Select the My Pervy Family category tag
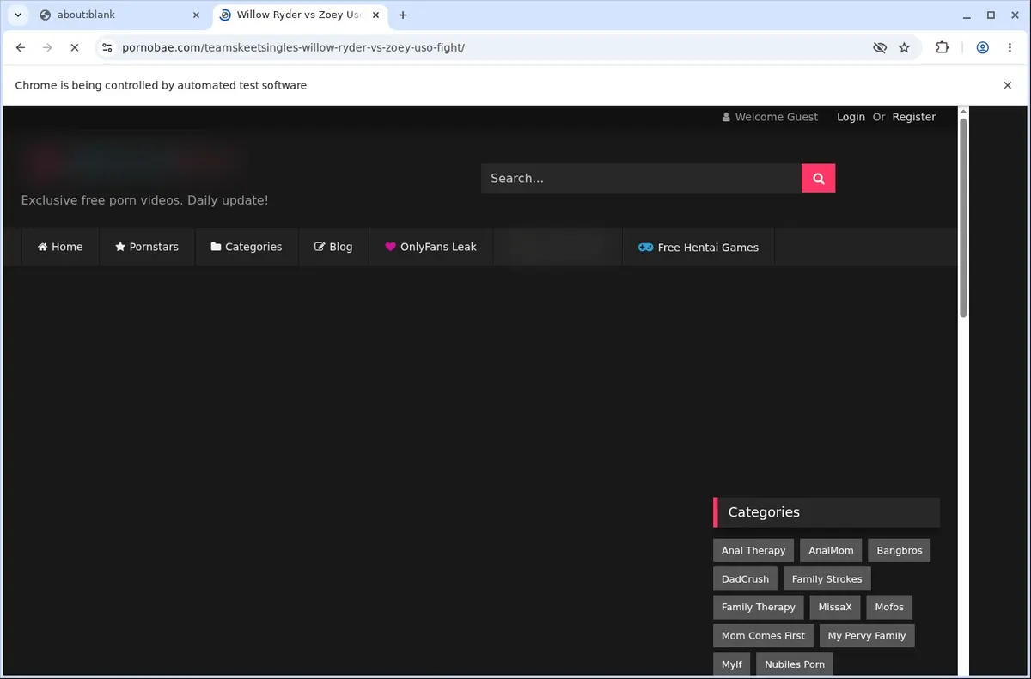This screenshot has height=679, width=1031. [867, 635]
